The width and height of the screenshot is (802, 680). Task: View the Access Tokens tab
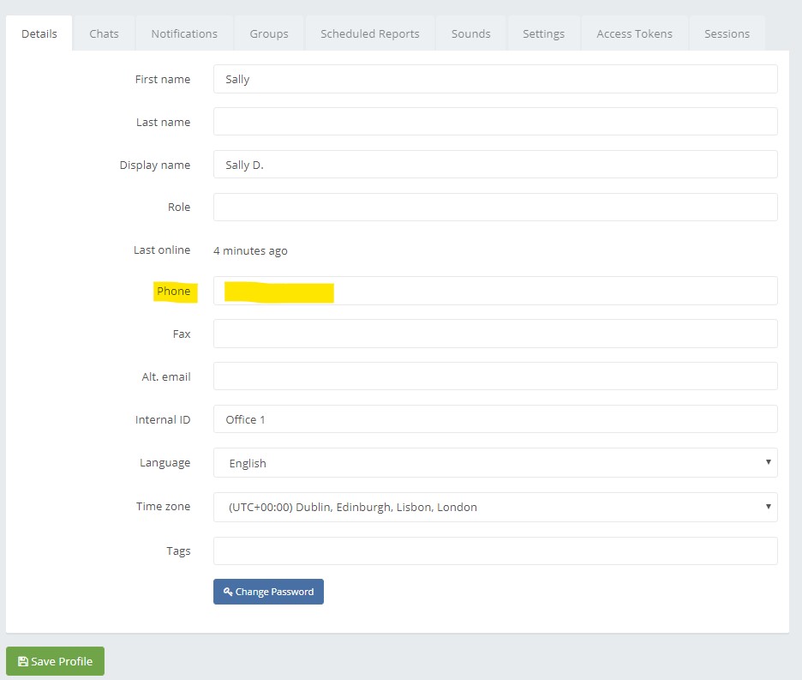click(634, 33)
